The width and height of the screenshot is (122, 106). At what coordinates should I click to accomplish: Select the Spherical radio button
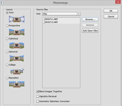7,52
